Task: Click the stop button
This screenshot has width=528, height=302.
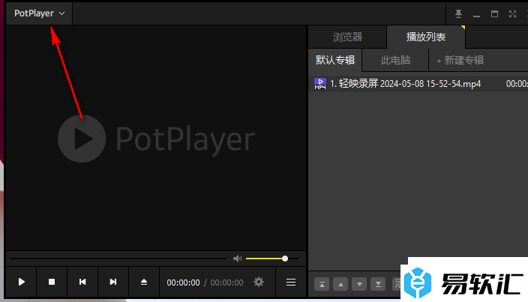Action: coord(52,282)
